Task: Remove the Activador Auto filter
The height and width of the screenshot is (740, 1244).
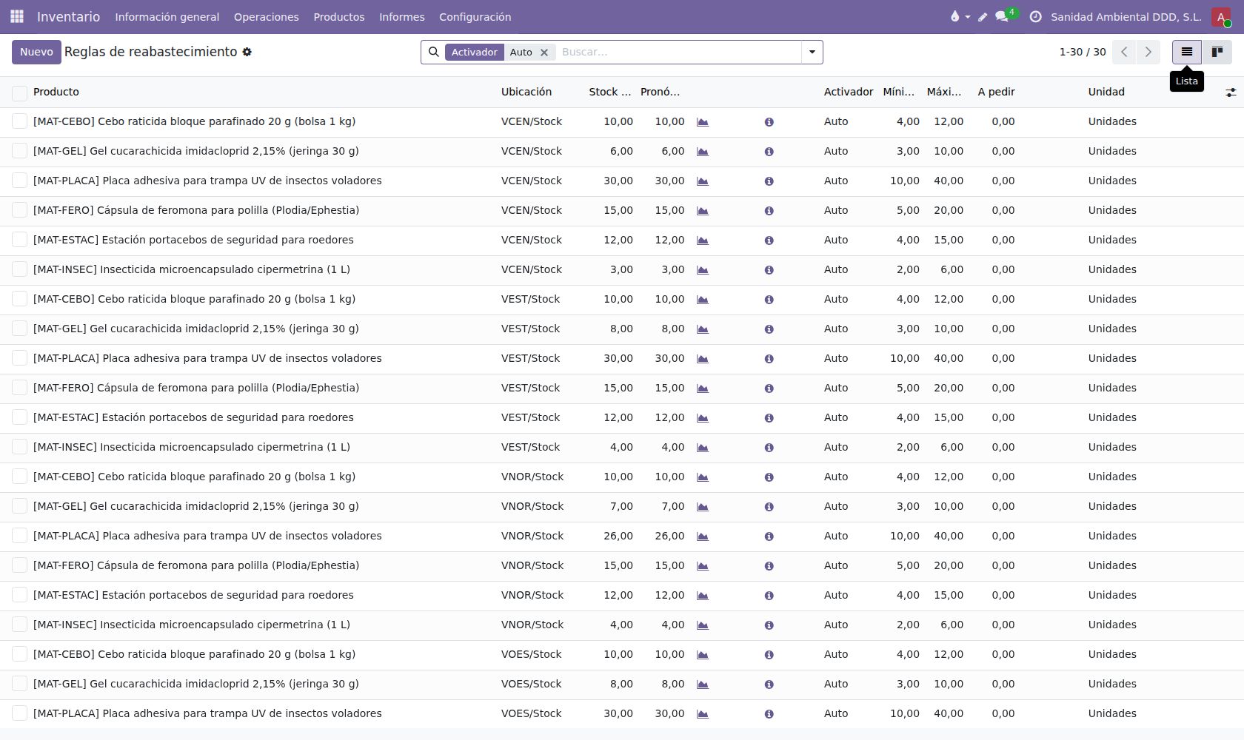Action: pyautogui.click(x=544, y=53)
